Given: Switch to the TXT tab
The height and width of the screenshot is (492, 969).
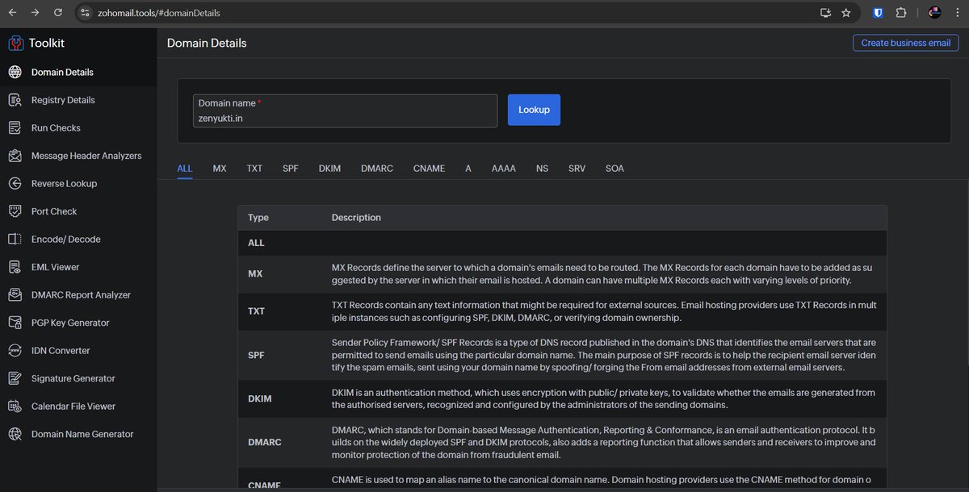Looking at the screenshot, I should click(254, 169).
